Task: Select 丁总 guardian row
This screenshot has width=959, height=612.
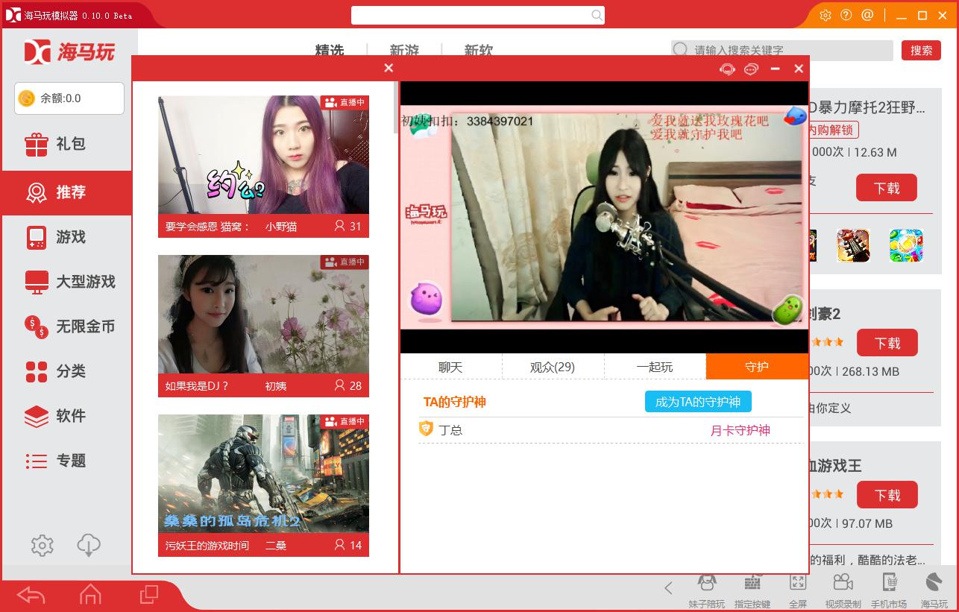Action: tap(611, 430)
